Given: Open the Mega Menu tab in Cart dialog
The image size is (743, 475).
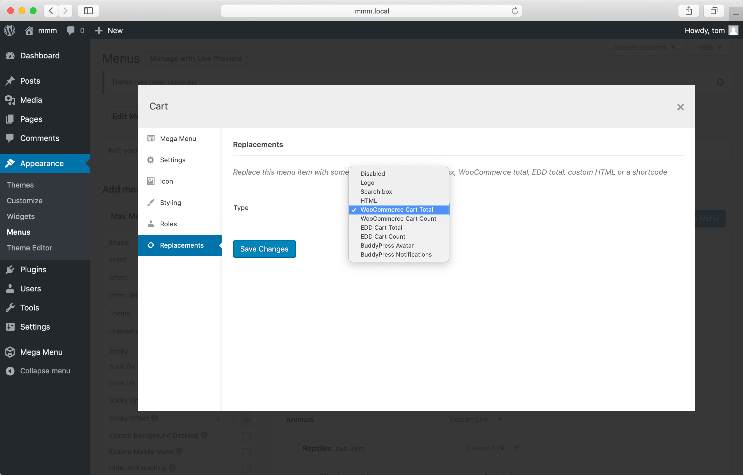Looking at the screenshot, I should (x=180, y=138).
